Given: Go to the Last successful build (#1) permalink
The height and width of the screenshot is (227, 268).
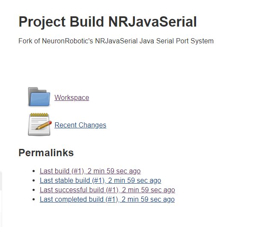Looking at the screenshot, I should pos(107,190).
